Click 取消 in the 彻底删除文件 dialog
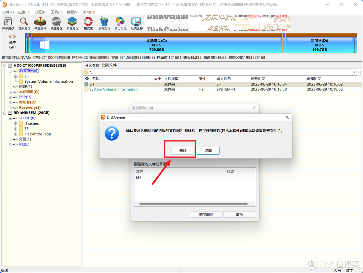The height and width of the screenshot is (273, 363). coord(240,214)
